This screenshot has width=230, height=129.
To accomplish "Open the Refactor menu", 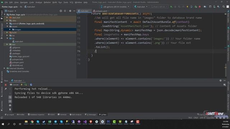I will pos(47,3).
